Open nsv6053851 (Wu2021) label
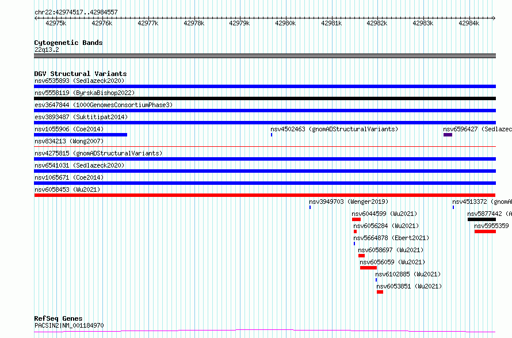Viewport: 512px width, 338px height. [409, 286]
